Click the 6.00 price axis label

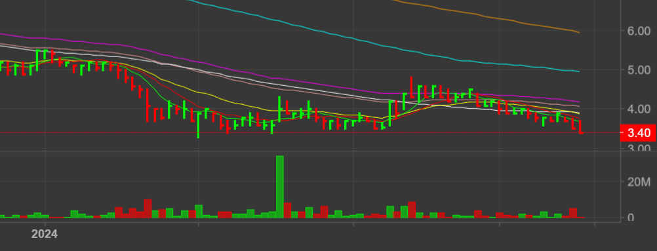point(639,31)
